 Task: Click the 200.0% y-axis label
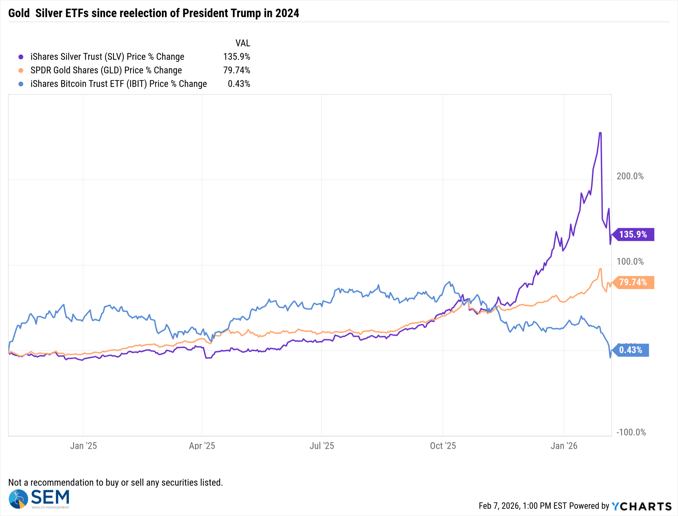coord(630,176)
